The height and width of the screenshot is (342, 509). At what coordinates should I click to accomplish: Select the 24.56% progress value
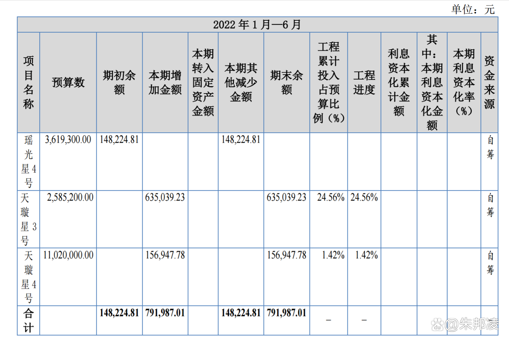364,197
